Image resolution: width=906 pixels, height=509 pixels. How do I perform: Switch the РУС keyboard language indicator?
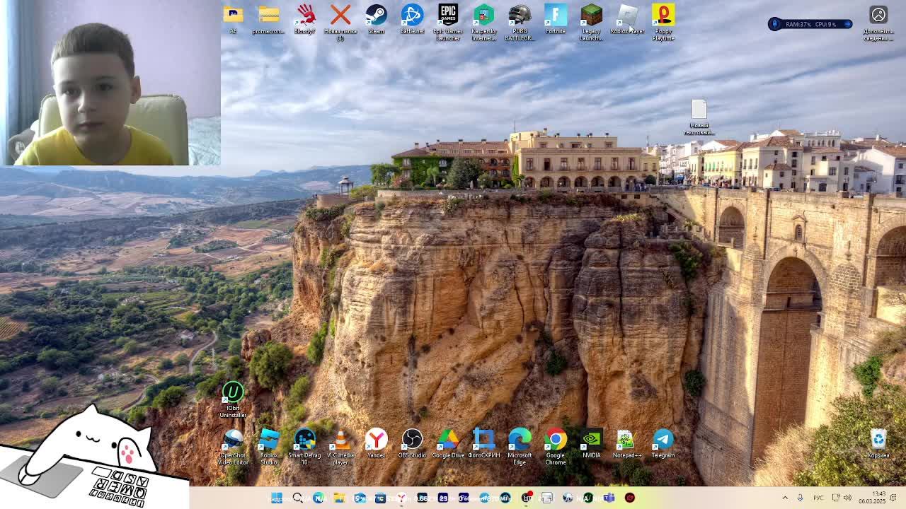[818, 498]
